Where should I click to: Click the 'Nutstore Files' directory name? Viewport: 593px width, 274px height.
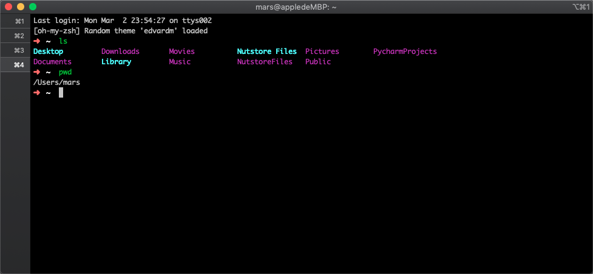coord(266,52)
